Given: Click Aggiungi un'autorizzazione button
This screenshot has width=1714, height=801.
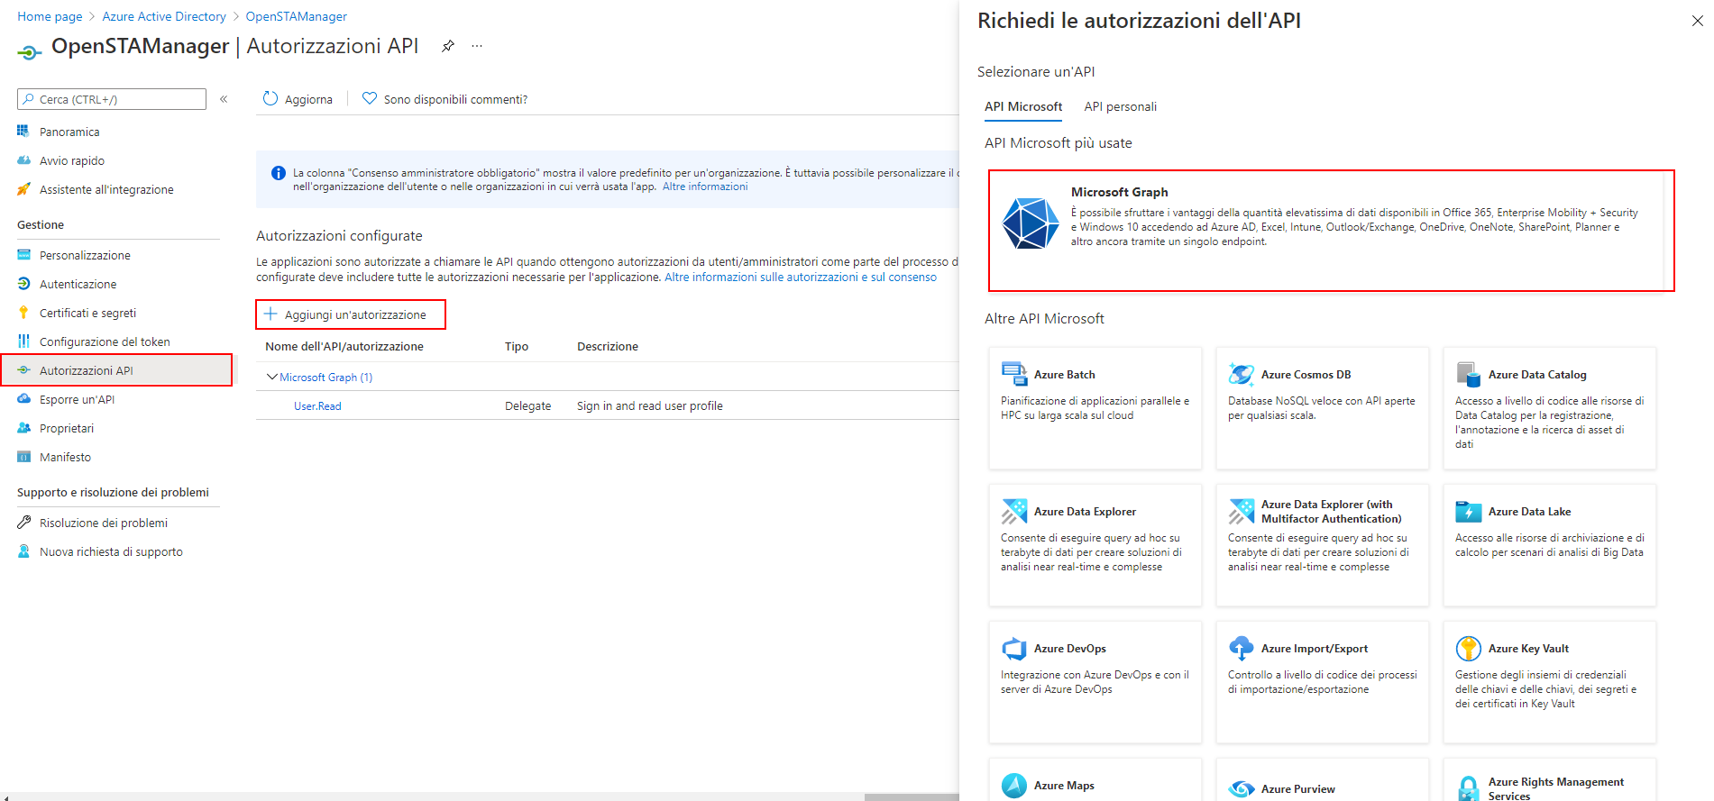Looking at the screenshot, I should click(351, 314).
